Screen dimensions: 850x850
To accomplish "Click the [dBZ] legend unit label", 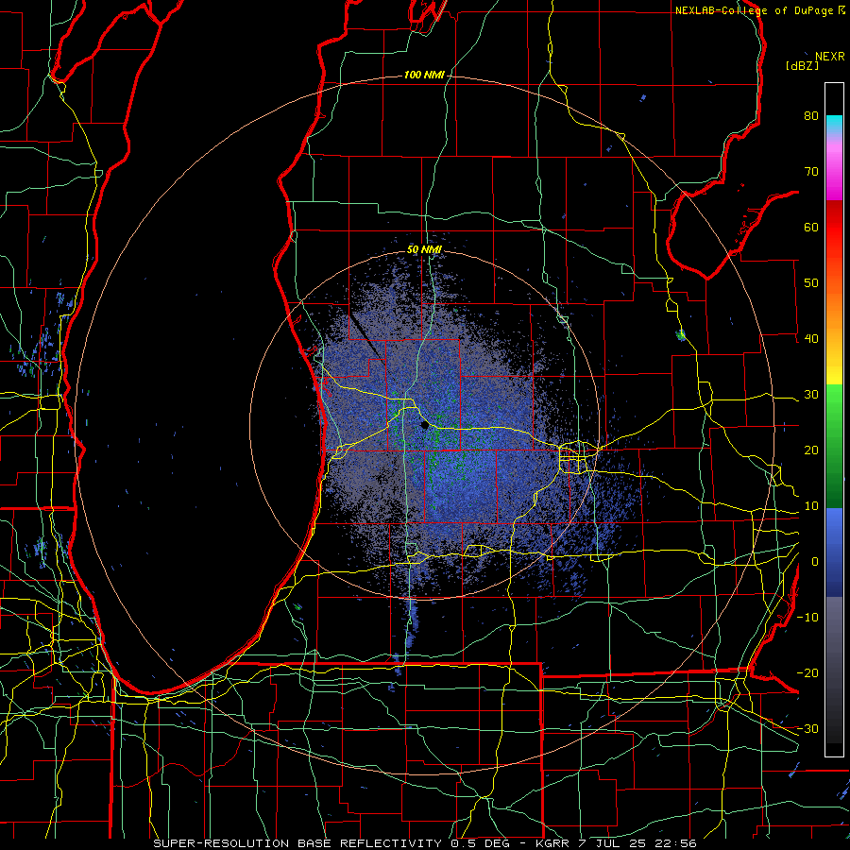I will pyautogui.click(x=802, y=66).
